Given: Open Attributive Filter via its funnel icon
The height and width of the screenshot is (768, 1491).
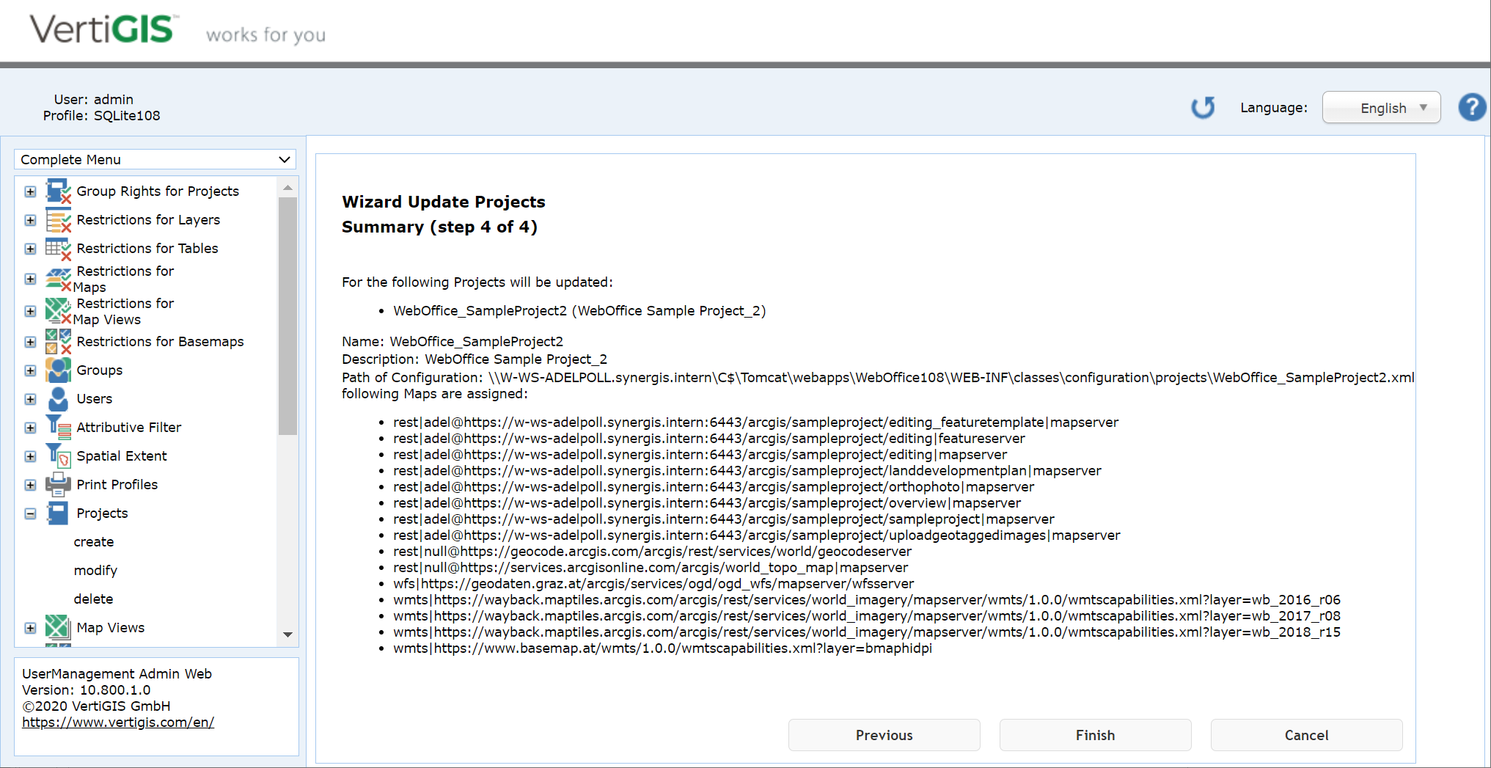Looking at the screenshot, I should pyautogui.click(x=58, y=427).
